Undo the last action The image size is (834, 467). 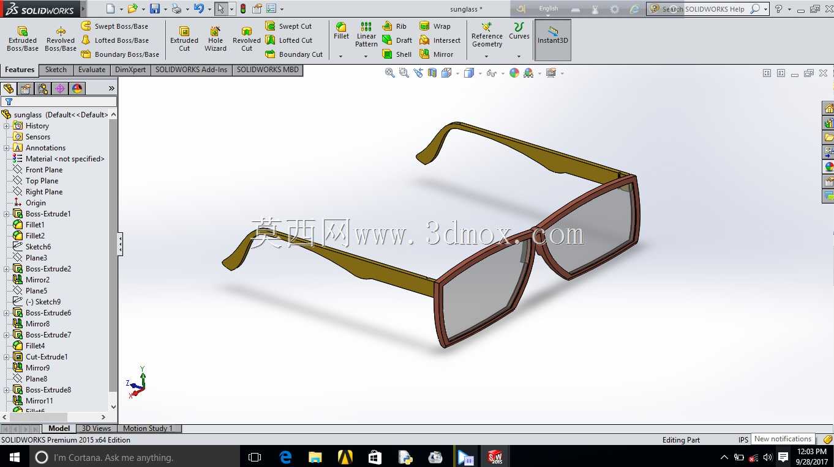(x=198, y=9)
